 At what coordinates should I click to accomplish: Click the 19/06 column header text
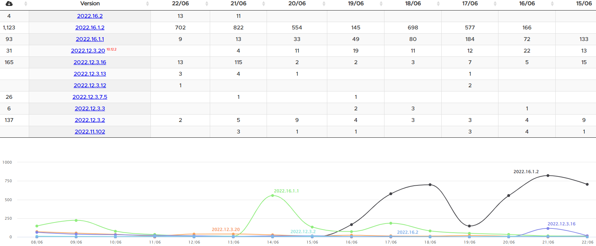pyautogui.click(x=356, y=4)
